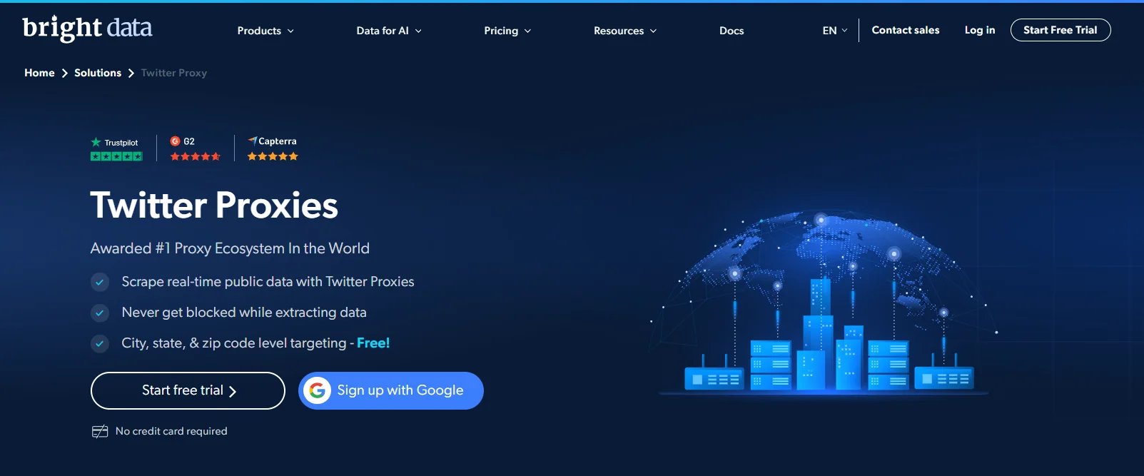Click the credit card icon
This screenshot has height=476, width=1144.
click(100, 431)
